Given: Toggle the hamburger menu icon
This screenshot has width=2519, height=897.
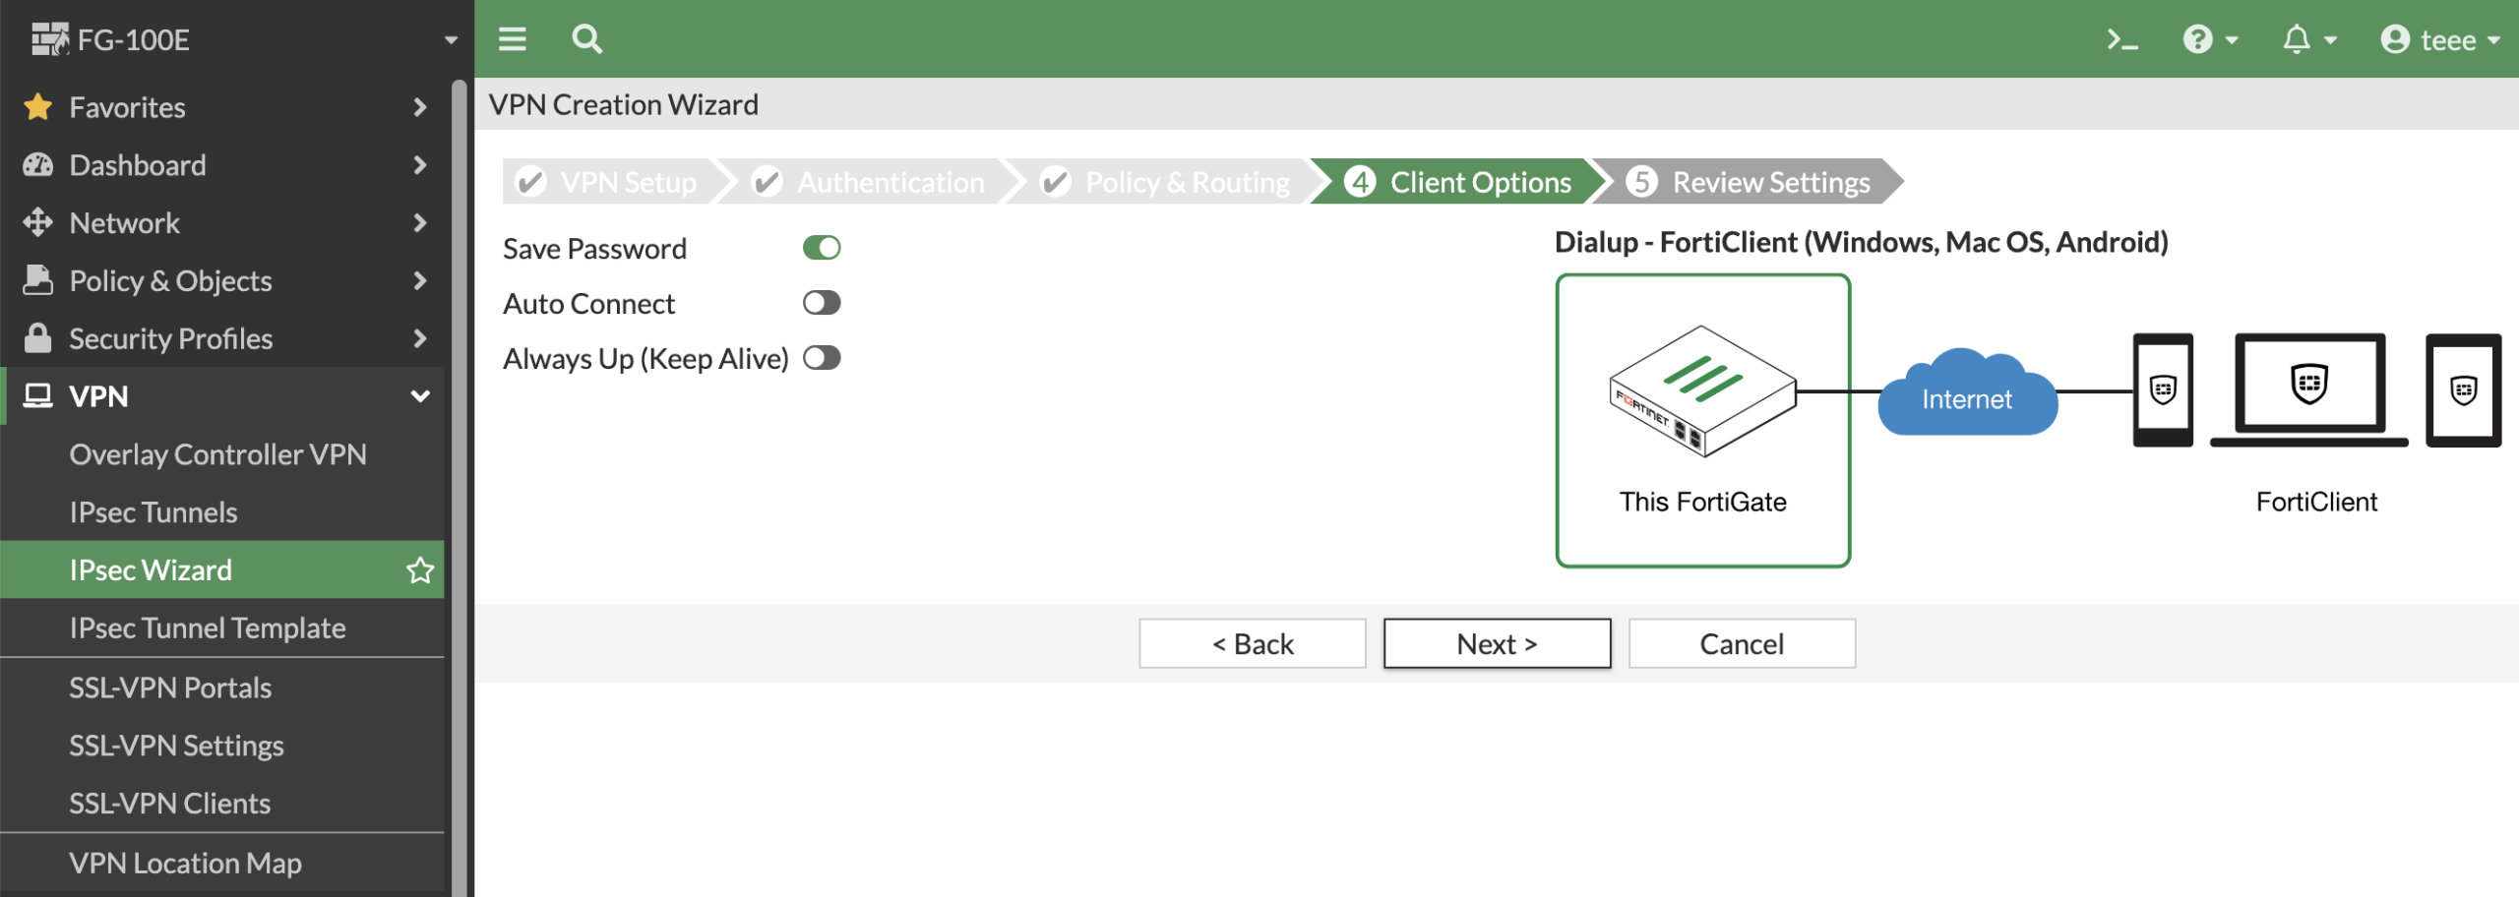Looking at the screenshot, I should (512, 39).
